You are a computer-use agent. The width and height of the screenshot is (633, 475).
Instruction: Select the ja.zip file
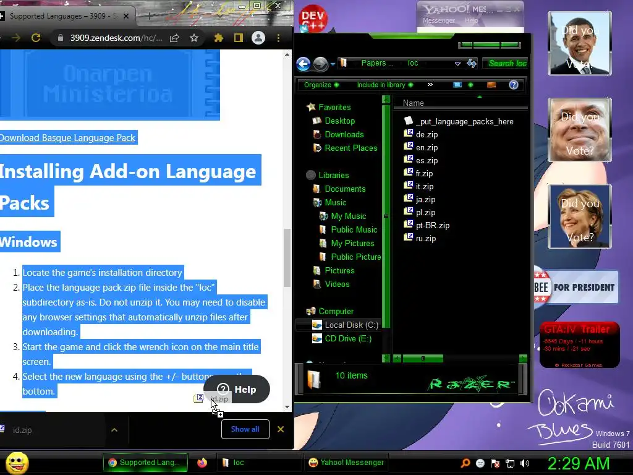point(420,199)
